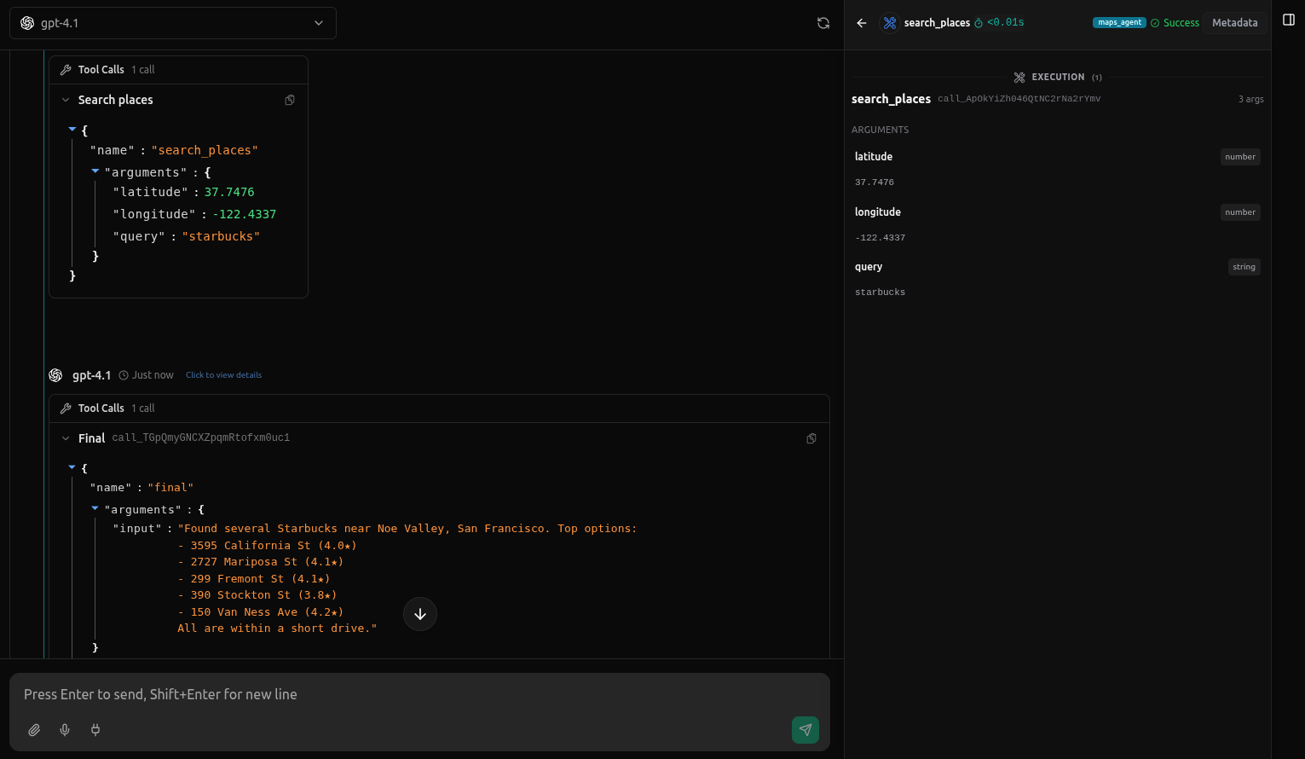Screen dimensions: 1305x759
Task: Click the back arrow in the execution panel
Action: click(861, 23)
